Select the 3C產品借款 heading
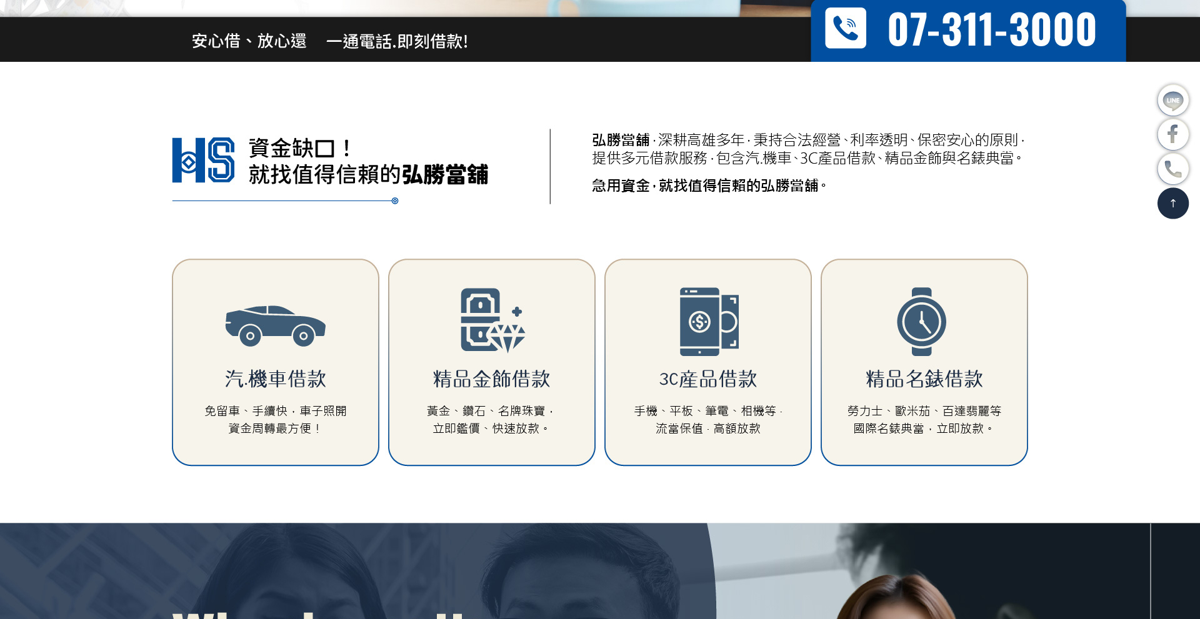The image size is (1200, 619). pos(708,379)
